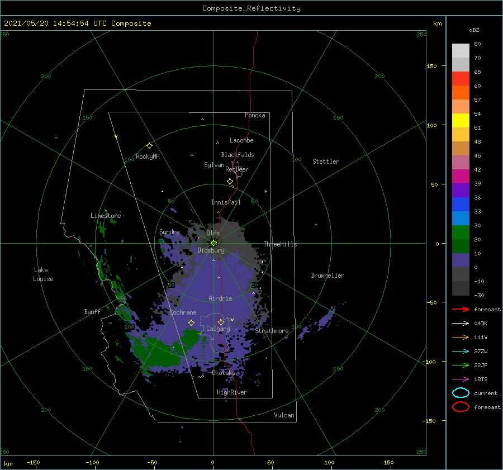Click the Okotoks label on map
This screenshot has height=470, width=503.
(224, 373)
